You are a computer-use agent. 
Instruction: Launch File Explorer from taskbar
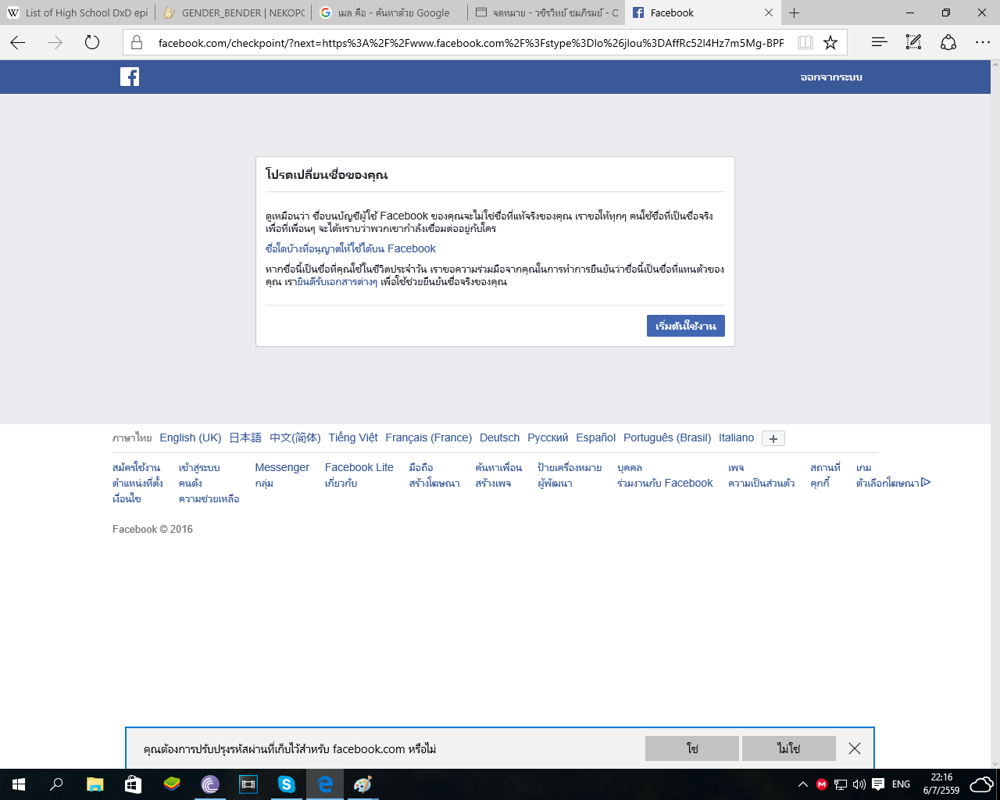coord(95,784)
